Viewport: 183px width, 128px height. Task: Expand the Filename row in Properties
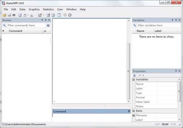pos(134,116)
